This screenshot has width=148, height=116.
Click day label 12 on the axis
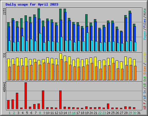pyautogui.click(x=56, y=113)
